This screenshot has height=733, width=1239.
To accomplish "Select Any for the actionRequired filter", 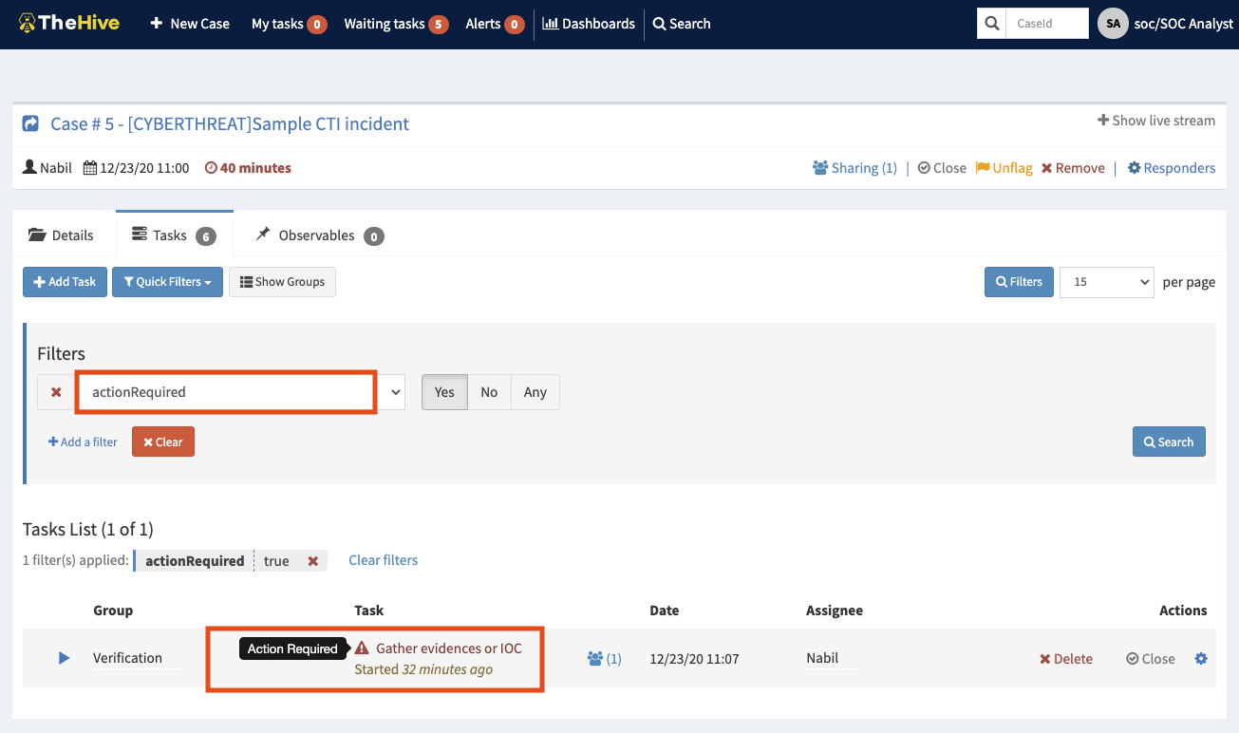I will coord(534,391).
